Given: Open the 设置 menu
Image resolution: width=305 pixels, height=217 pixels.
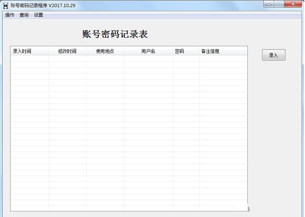Looking at the screenshot, I should click(38, 15).
